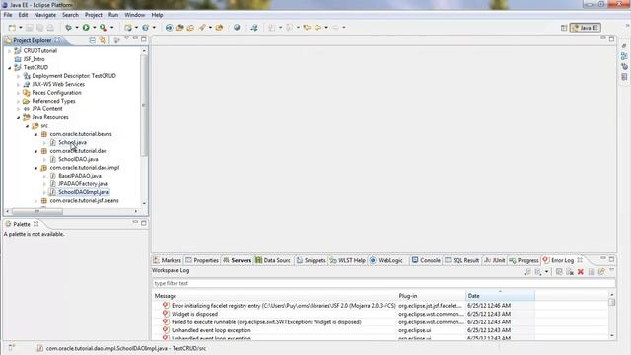The width and height of the screenshot is (631, 355).
Task: Select the JSF_Intro project
Action: (x=34, y=59)
